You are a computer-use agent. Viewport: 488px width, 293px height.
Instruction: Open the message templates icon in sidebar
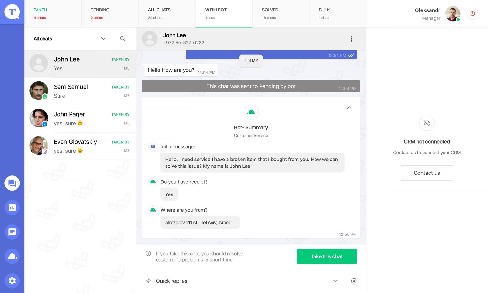point(12,232)
